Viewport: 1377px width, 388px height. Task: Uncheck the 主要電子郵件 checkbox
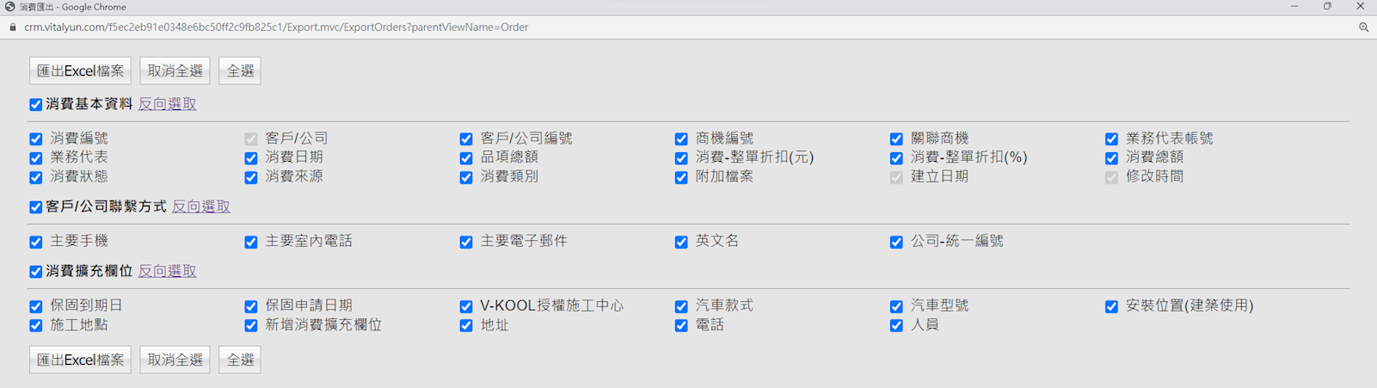point(466,243)
